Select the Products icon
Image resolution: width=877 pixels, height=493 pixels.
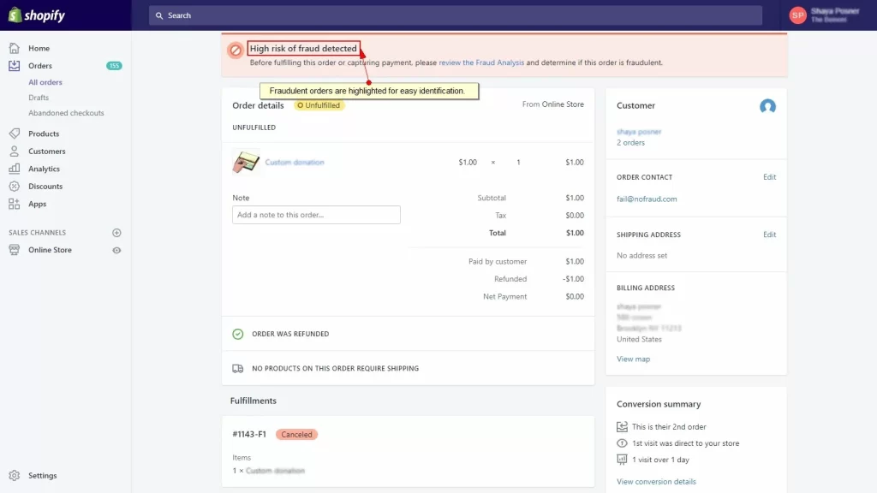click(x=15, y=134)
